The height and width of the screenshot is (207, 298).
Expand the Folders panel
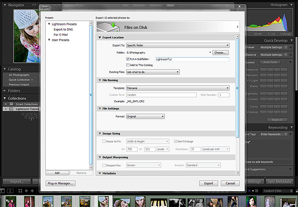tap(4, 91)
